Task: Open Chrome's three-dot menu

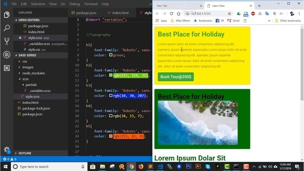Action: (299, 14)
